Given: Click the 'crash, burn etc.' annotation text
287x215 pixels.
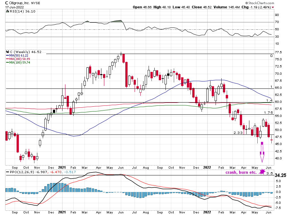Looking at the screenshot, I should [x=241, y=172].
